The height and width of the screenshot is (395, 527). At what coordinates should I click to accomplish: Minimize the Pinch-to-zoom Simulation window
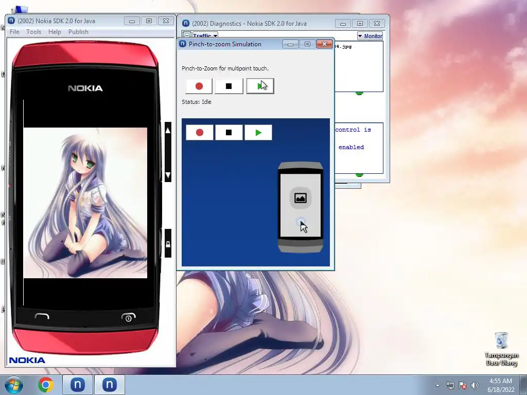[290, 44]
